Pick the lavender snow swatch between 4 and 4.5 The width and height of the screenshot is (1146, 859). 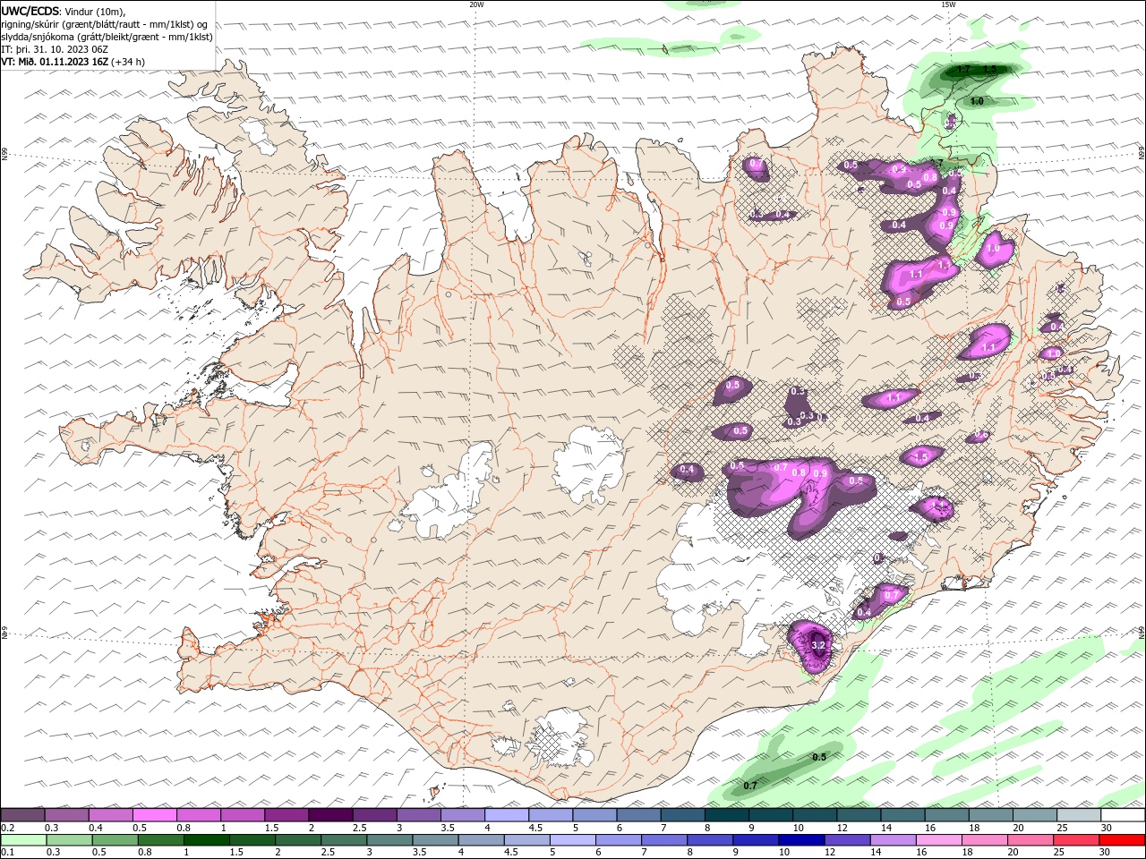click(x=506, y=815)
